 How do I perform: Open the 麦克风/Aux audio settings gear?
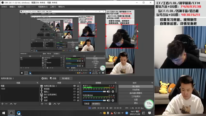(113, 92)
